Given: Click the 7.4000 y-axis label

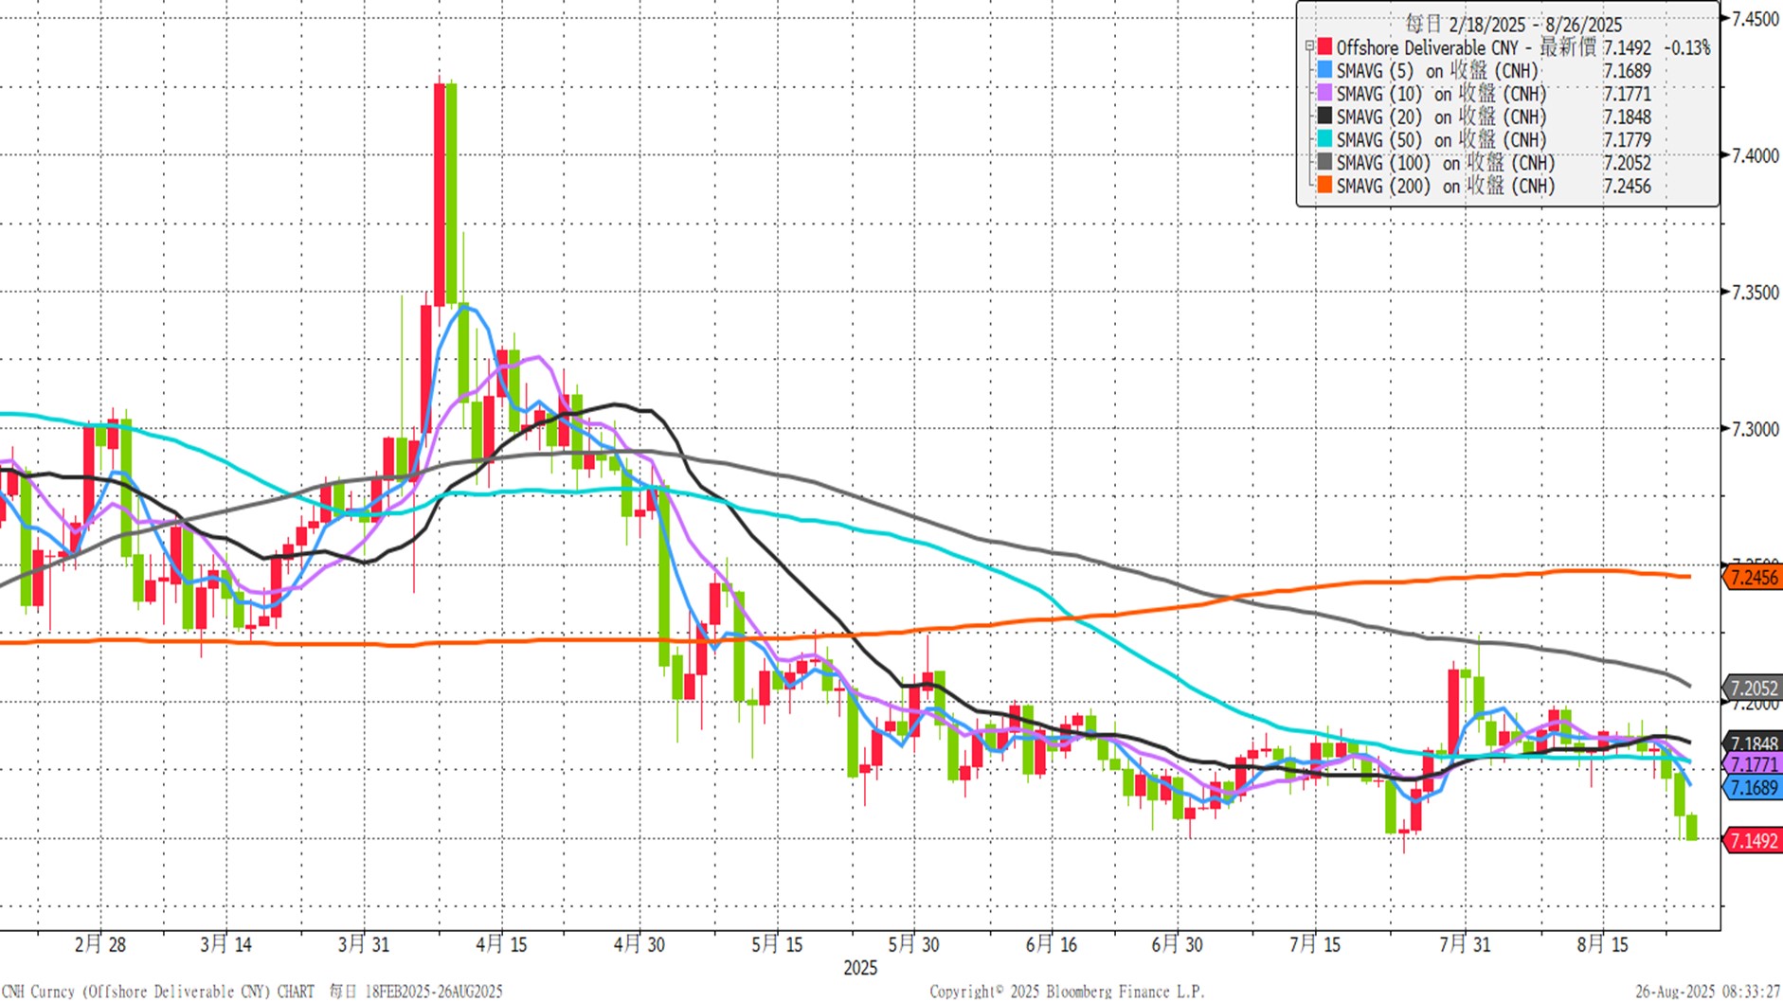Looking at the screenshot, I should (x=1756, y=155).
